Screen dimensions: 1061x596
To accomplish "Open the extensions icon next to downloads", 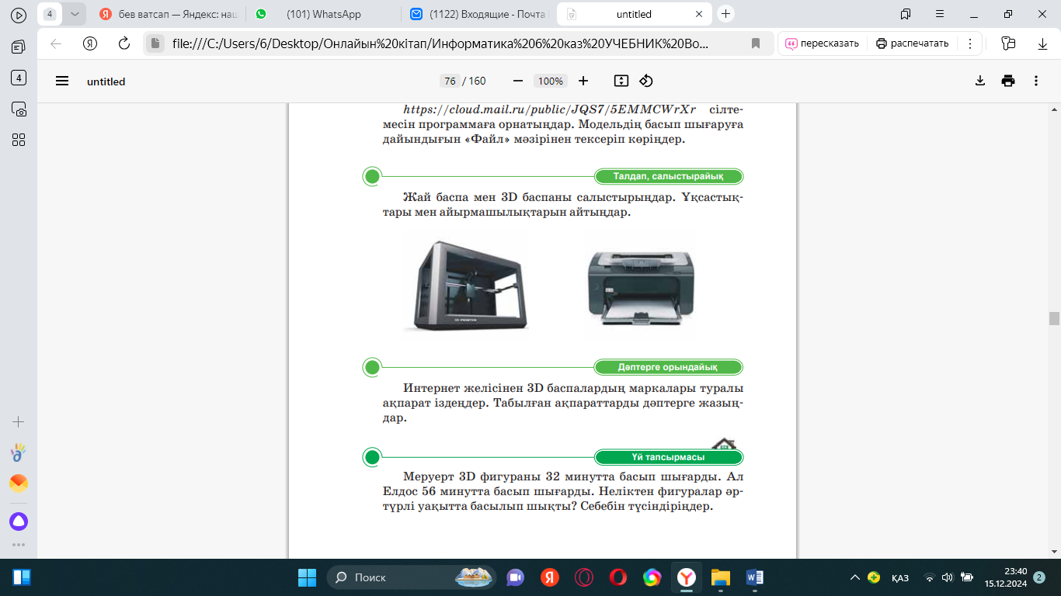I will 1009,43.
